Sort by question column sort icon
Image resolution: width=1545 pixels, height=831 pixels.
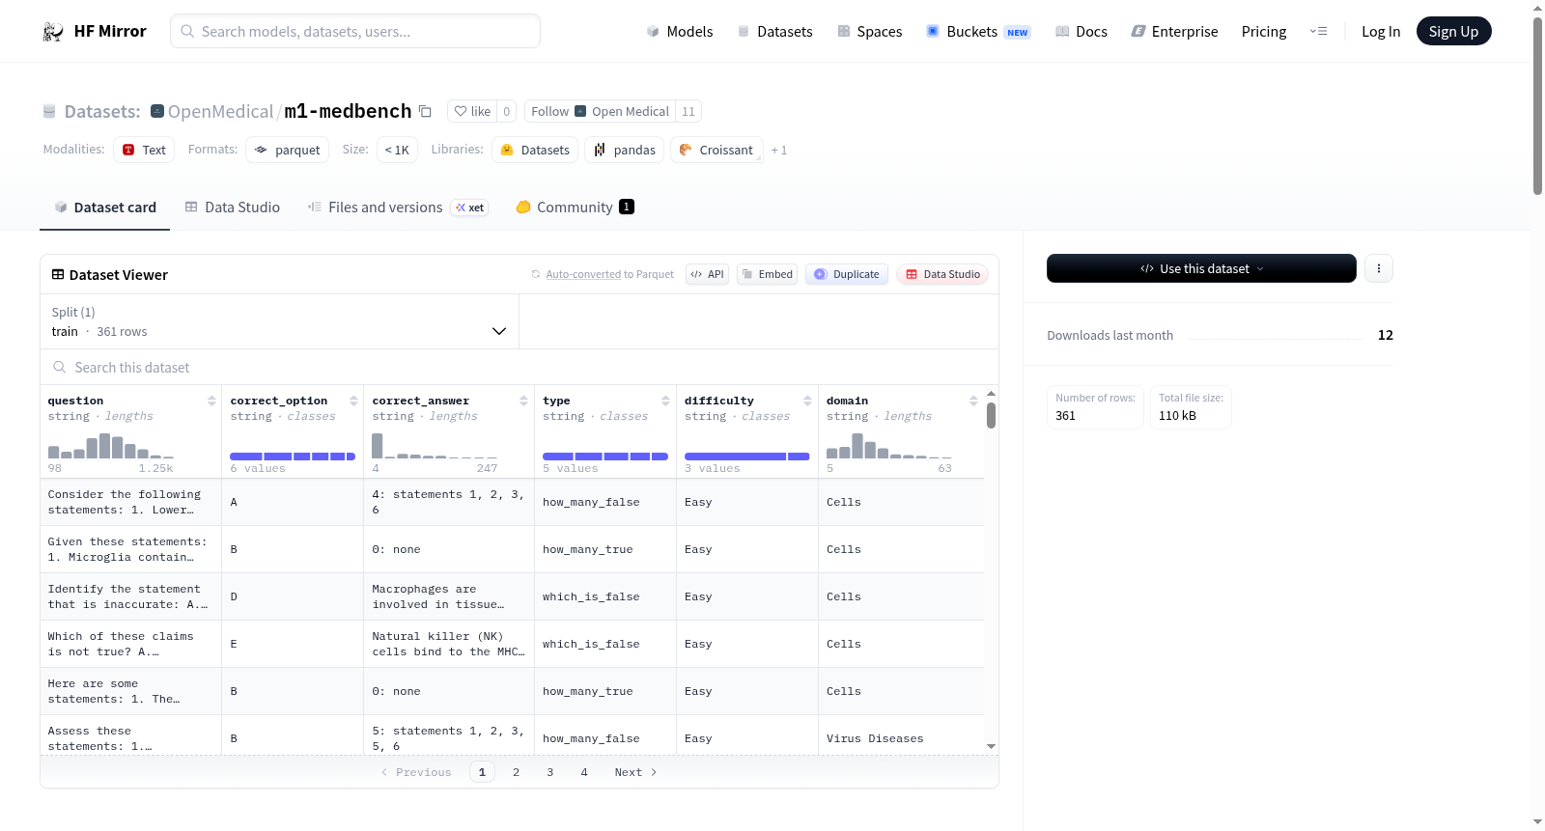211,401
